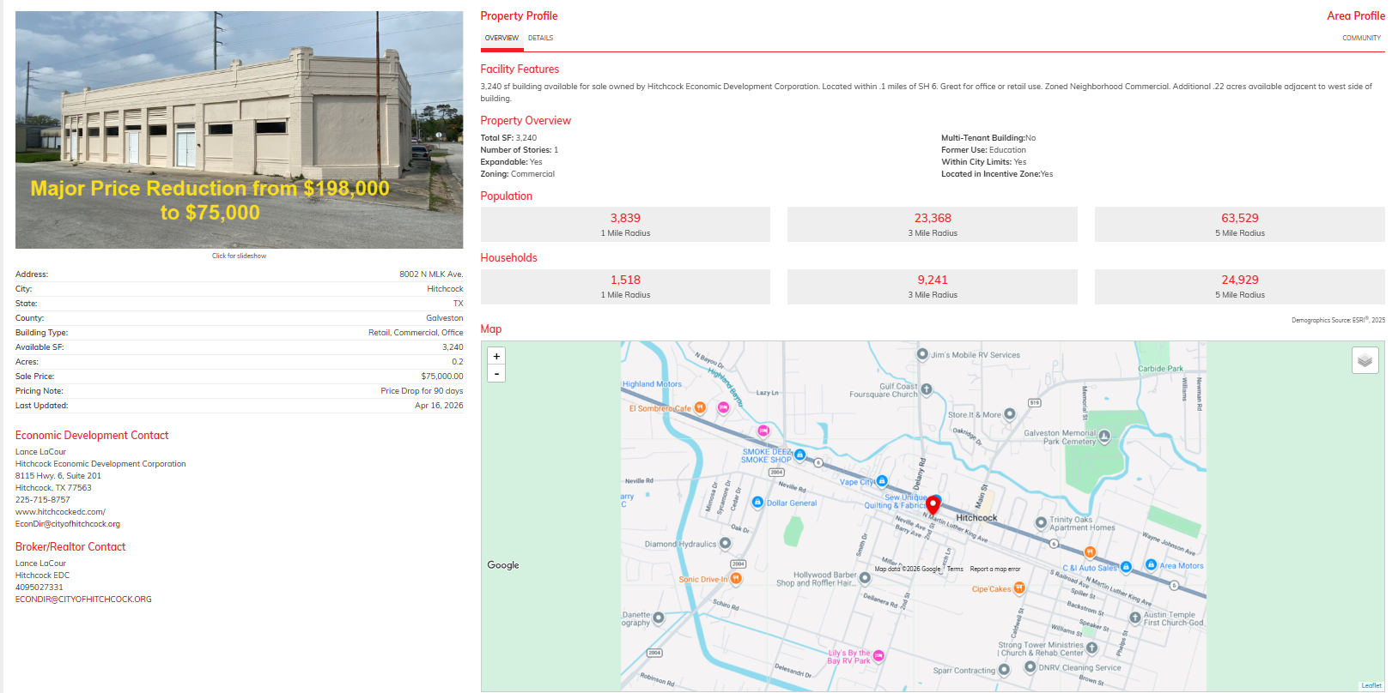Open the www.hitchcockedc.com link

[x=60, y=512]
